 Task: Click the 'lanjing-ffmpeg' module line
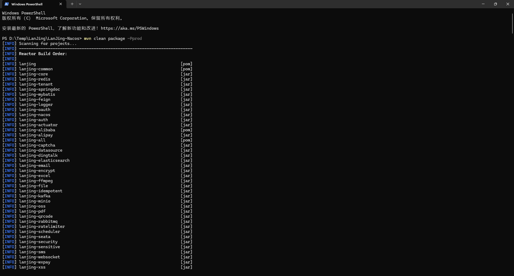pyautogui.click(x=36, y=181)
